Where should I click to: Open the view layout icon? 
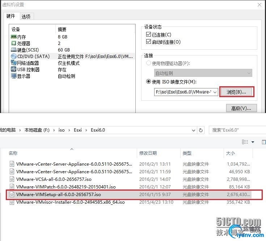click(x=245, y=142)
